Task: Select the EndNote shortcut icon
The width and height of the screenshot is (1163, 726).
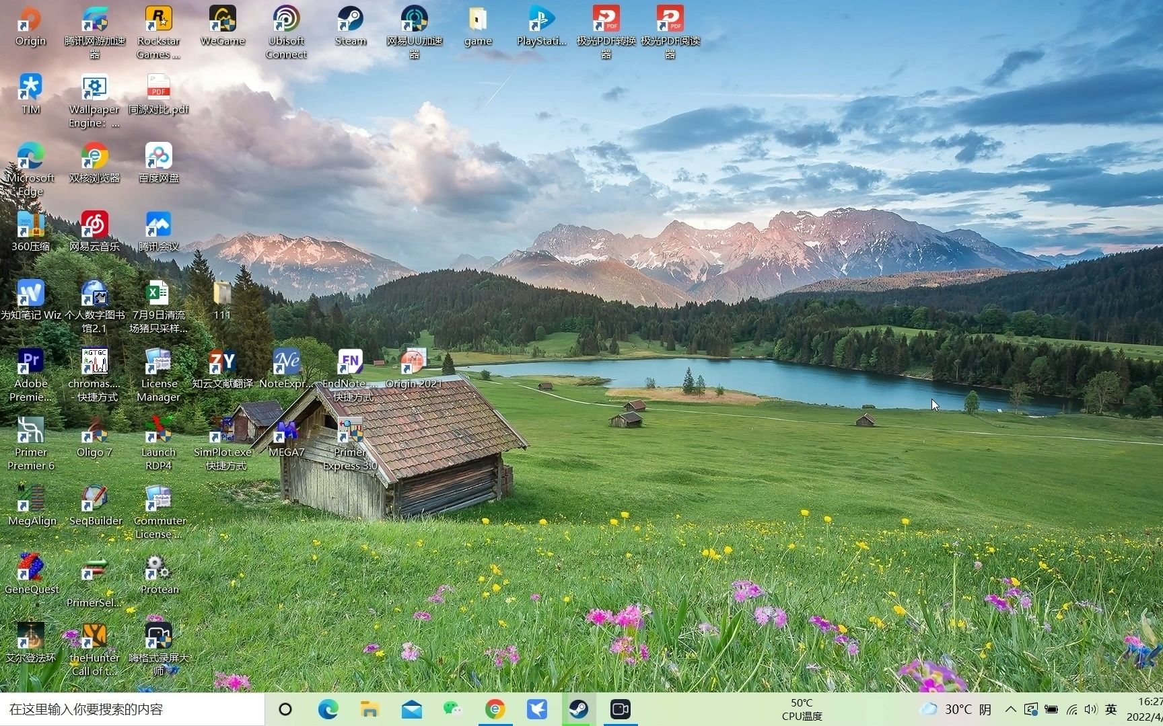Action: pyautogui.click(x=351, y=375)
